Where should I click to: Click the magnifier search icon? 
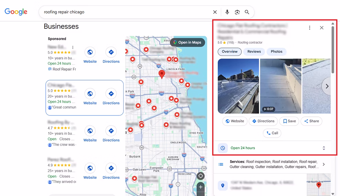pos(247,12)
